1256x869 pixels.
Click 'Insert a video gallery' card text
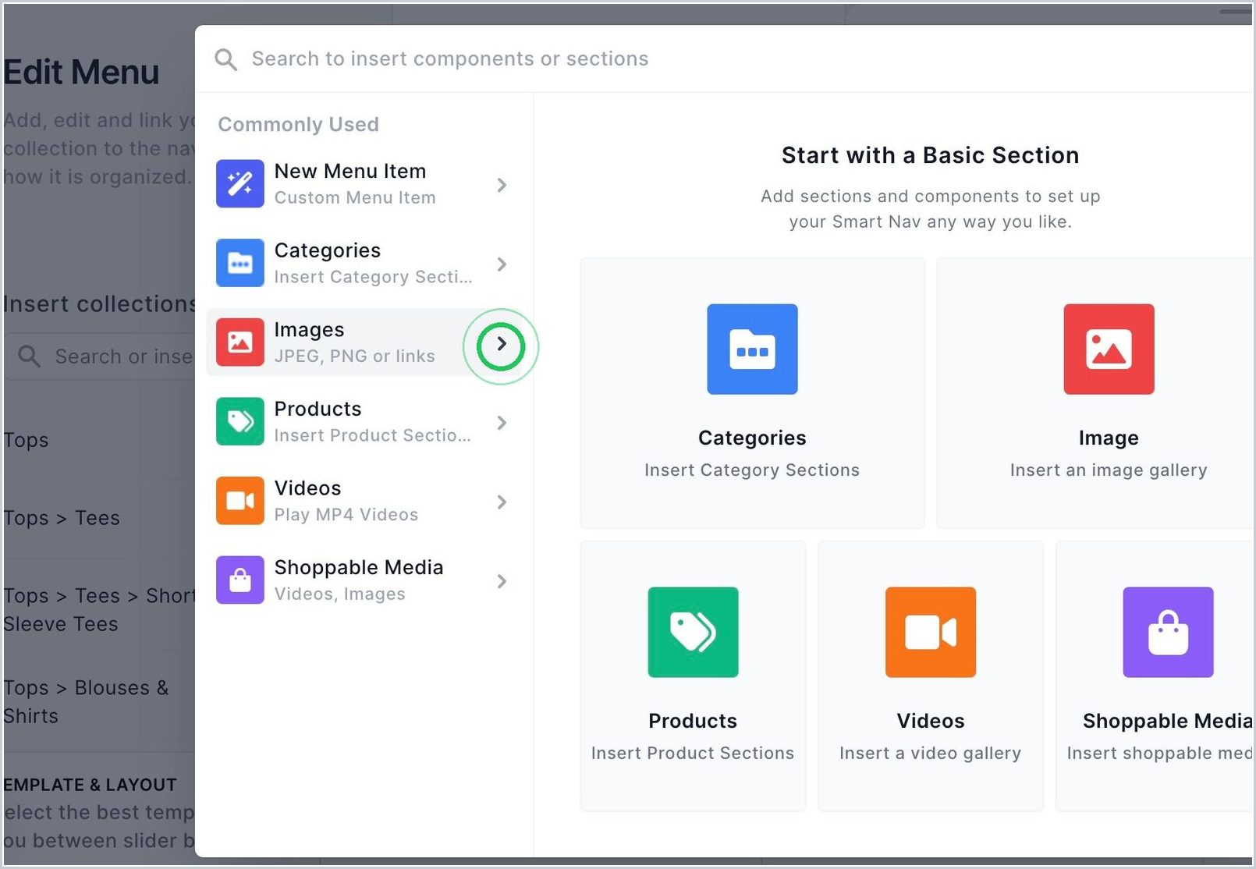(x=930, y=753)
